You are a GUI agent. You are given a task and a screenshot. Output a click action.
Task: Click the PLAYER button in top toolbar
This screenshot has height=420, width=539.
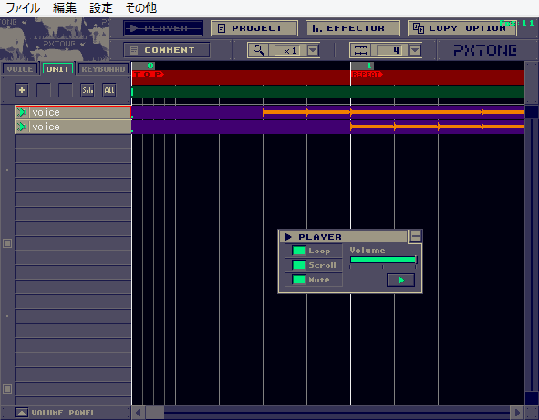[x=163, y=28]
